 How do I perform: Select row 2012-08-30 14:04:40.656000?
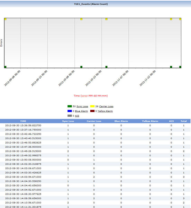[95, 185]
